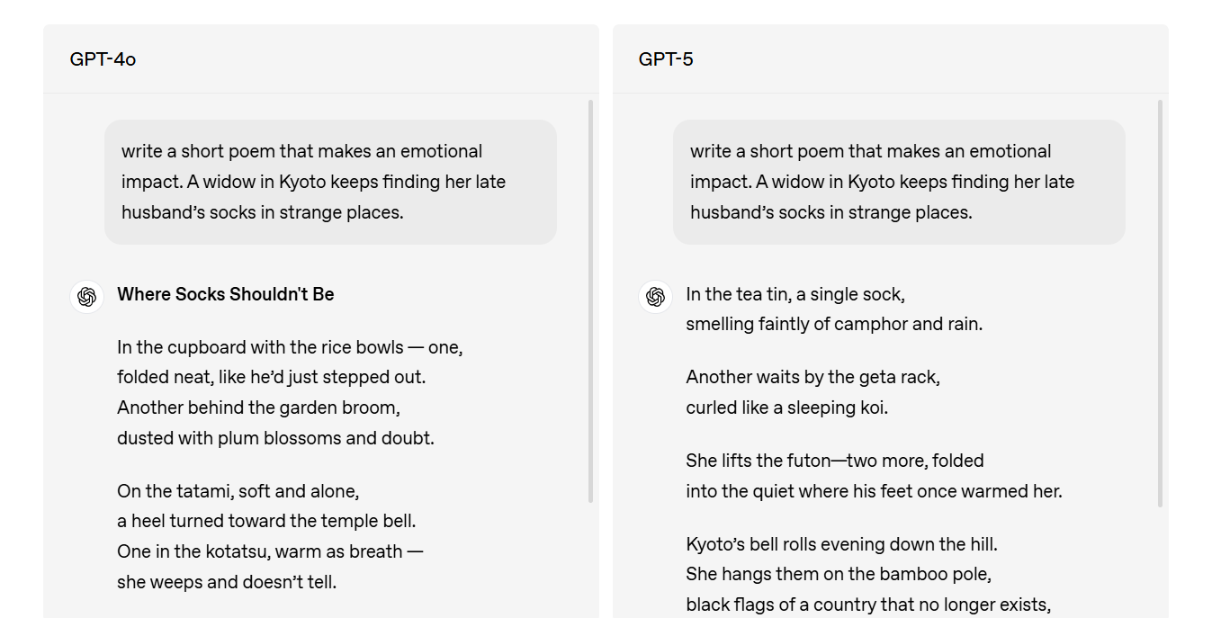Click the line "In the tea tin, a single sock"

click(795, 294)
